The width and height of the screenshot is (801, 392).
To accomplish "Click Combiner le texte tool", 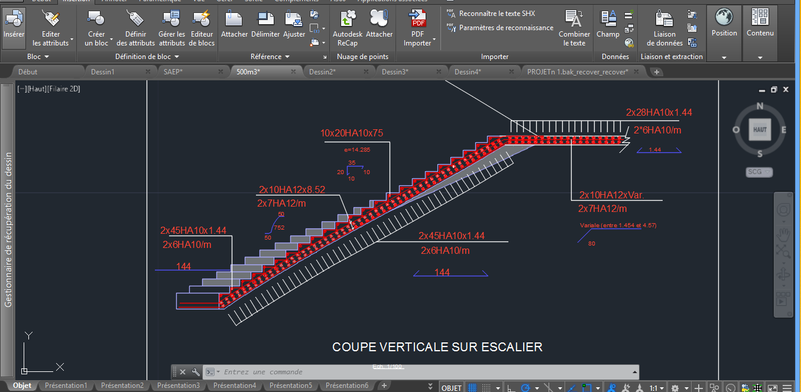I will [574, 27].
